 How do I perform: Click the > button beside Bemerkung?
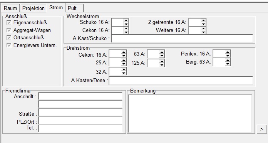coord(262,129)
